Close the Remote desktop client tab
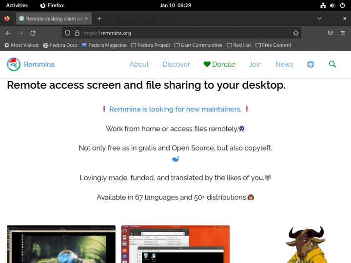 pos(87,19)
